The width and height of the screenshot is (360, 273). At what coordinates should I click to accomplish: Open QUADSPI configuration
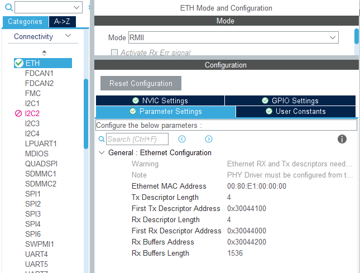tap(41, 164)
